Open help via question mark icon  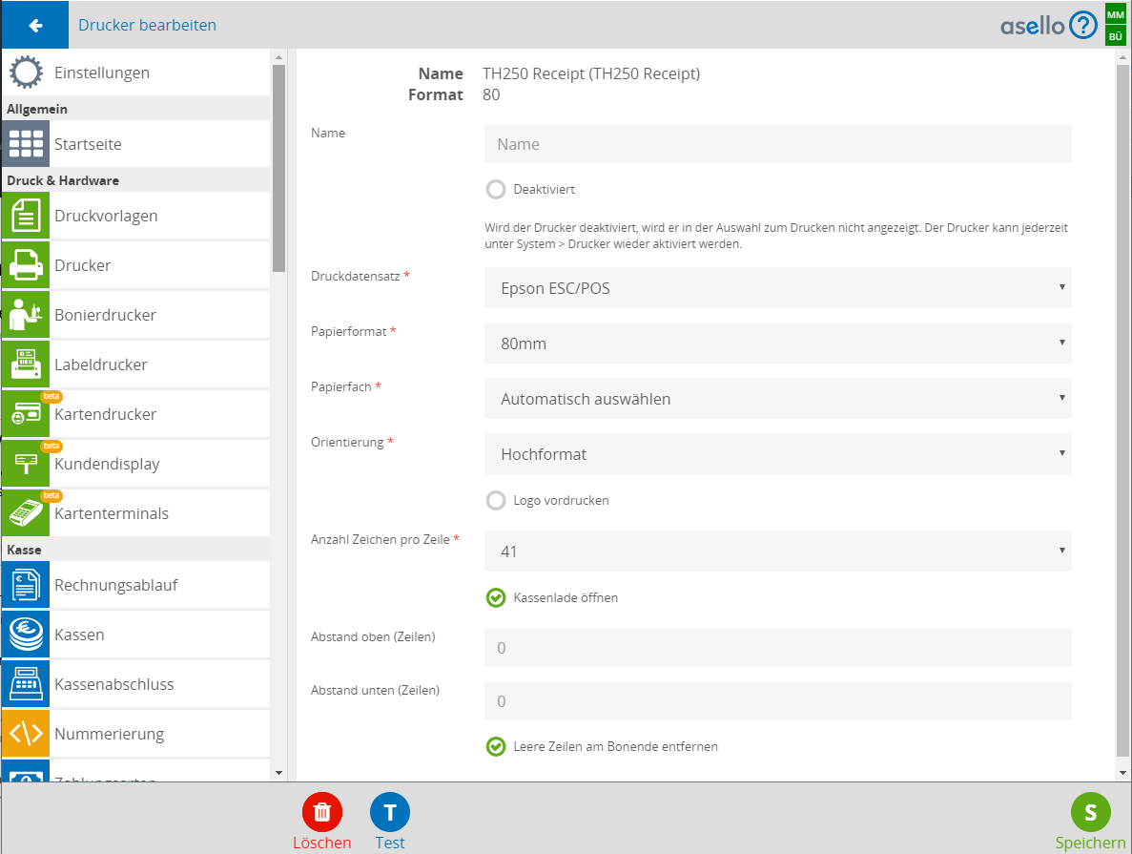(x=1083, y=25)
